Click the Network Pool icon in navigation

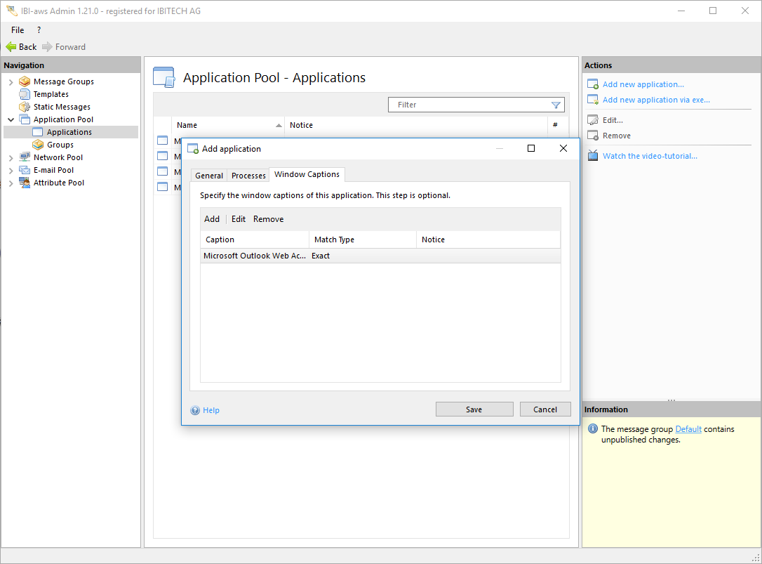point(25,157)
